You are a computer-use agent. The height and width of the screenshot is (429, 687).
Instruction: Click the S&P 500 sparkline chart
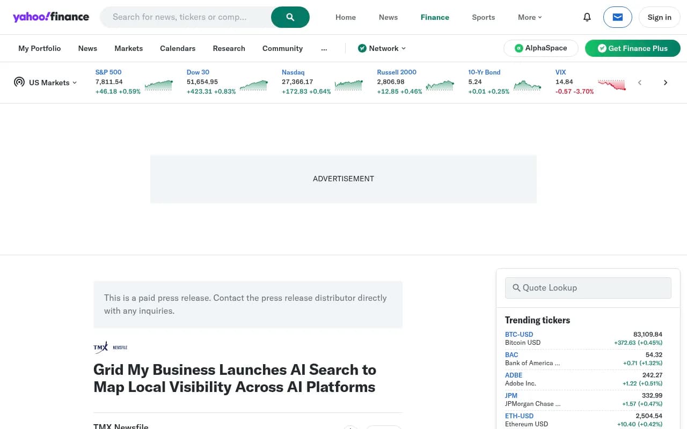[x=159, y=85]
